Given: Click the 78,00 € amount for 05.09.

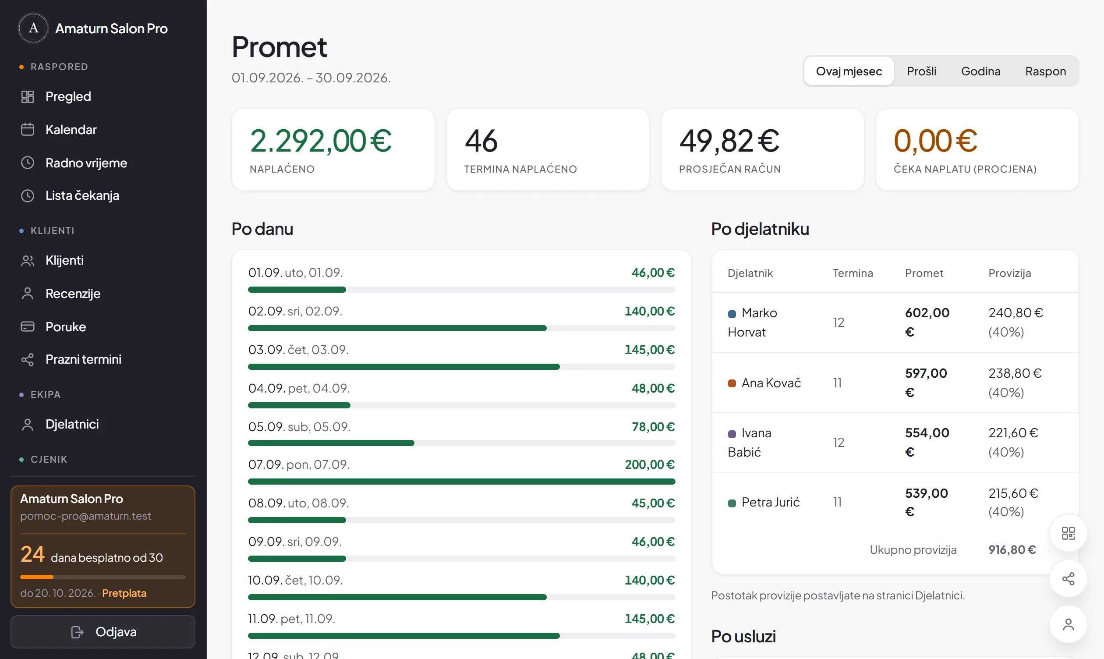Looking at the screenshot, I should click(x=654, y=427).
